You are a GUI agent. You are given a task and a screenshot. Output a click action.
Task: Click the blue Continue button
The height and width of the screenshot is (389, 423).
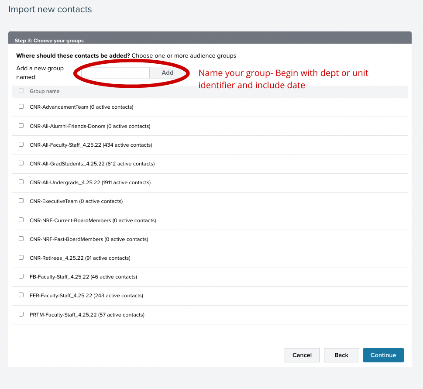[x=383, y=355]
